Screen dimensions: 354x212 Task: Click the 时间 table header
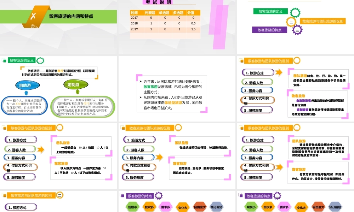[x=137, y=13]
